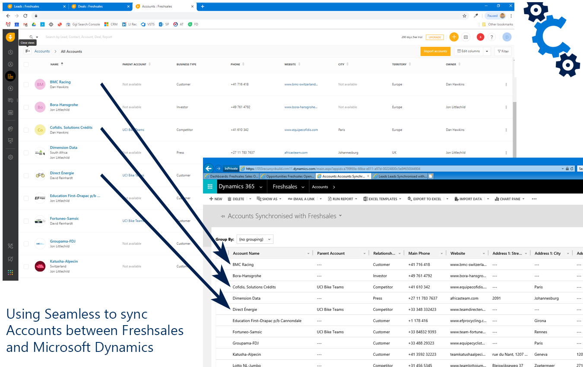The height and width of the screenshot is (367, 583).
Task: Open Account Name column filter arrow
Action: pos(308,253)
